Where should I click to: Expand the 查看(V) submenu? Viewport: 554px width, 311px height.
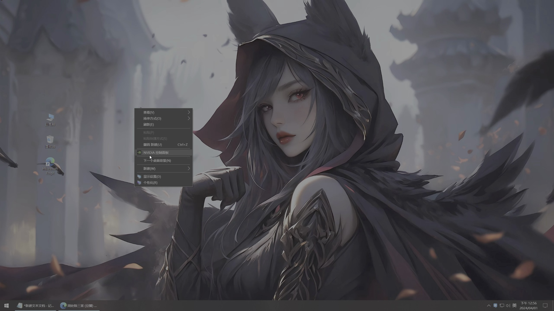point(164,112)
